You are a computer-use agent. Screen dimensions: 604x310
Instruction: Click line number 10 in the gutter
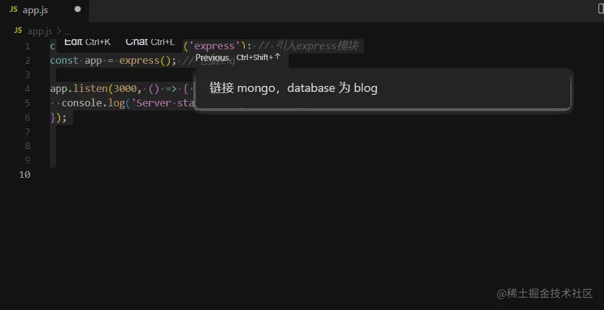pos(25,175)
